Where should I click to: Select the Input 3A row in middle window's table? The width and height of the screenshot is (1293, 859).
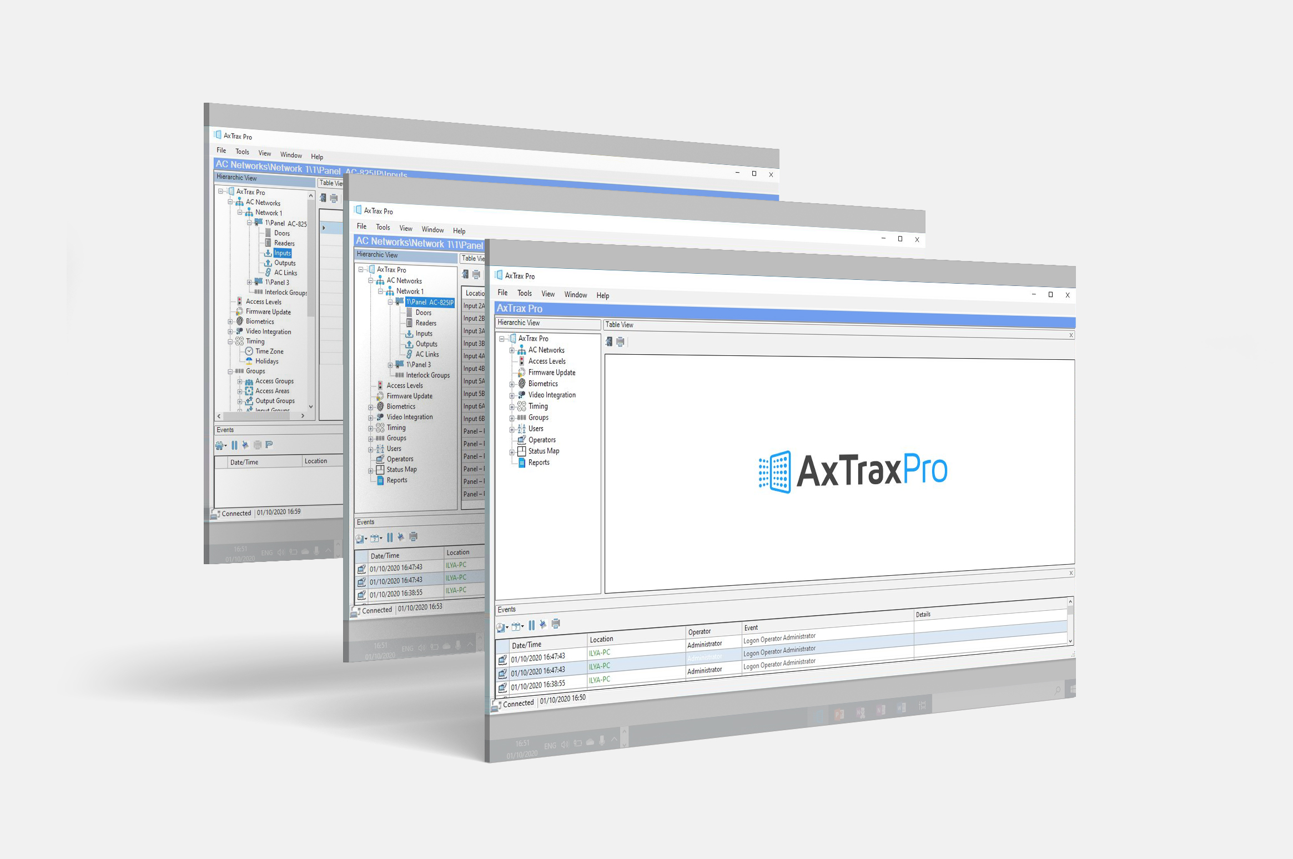tap(474, 331)
